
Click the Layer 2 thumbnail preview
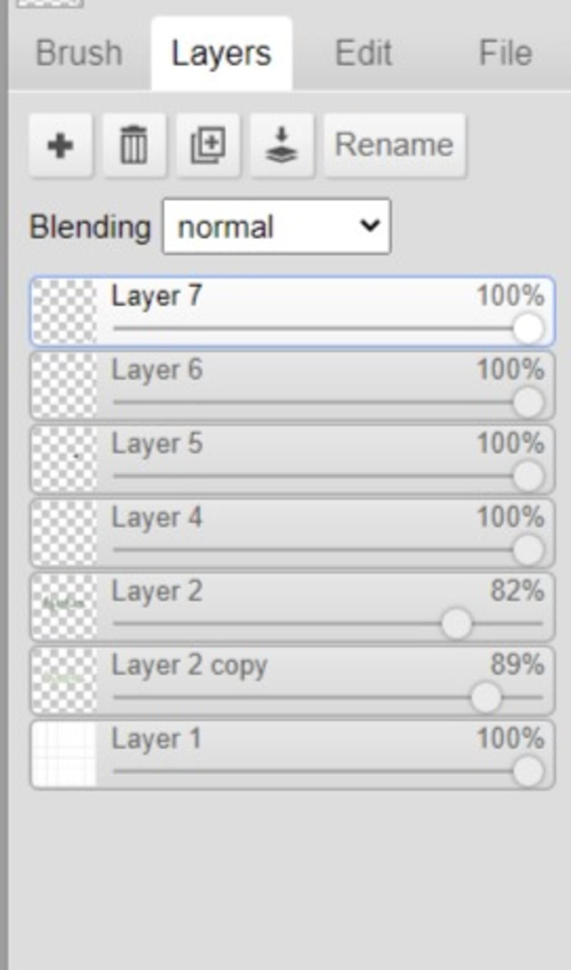(64, 607)
